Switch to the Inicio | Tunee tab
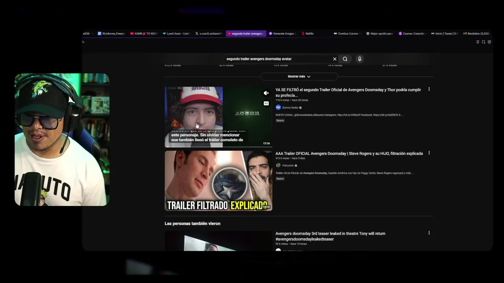The width and height of the screenshot is (504, 283). 445,34
